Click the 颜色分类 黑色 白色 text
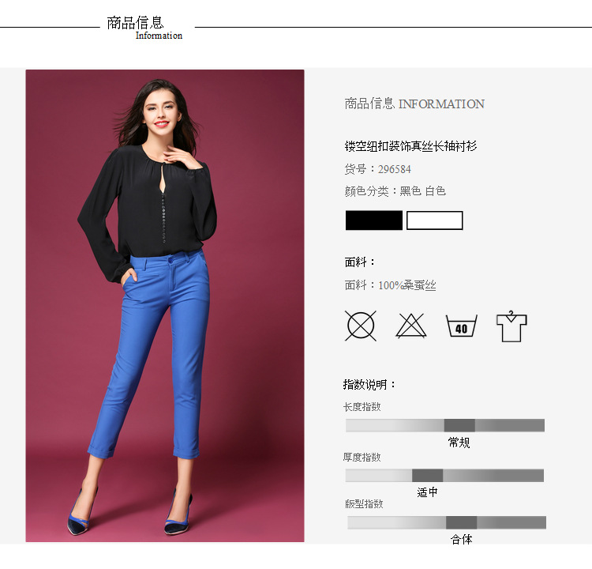The height and width of the screenshot is (569, 592). pos(395,191)
